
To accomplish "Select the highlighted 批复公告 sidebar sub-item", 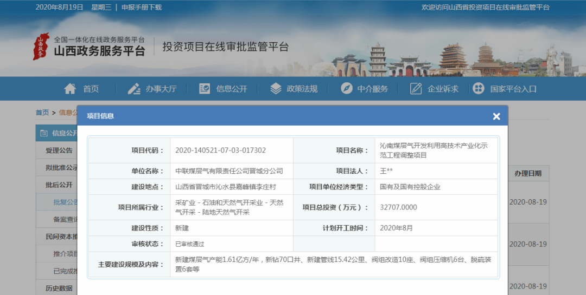I will [66, 202].
